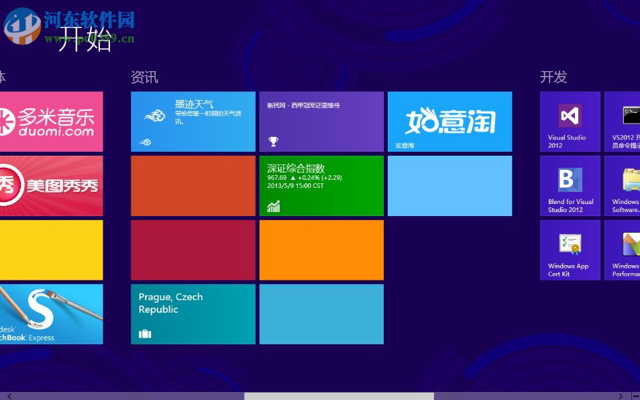Image resolution: width=640 pixels, height=400 pixels.
Task: Open the 墨迹天气 weather tile
Action: point(193,121)
